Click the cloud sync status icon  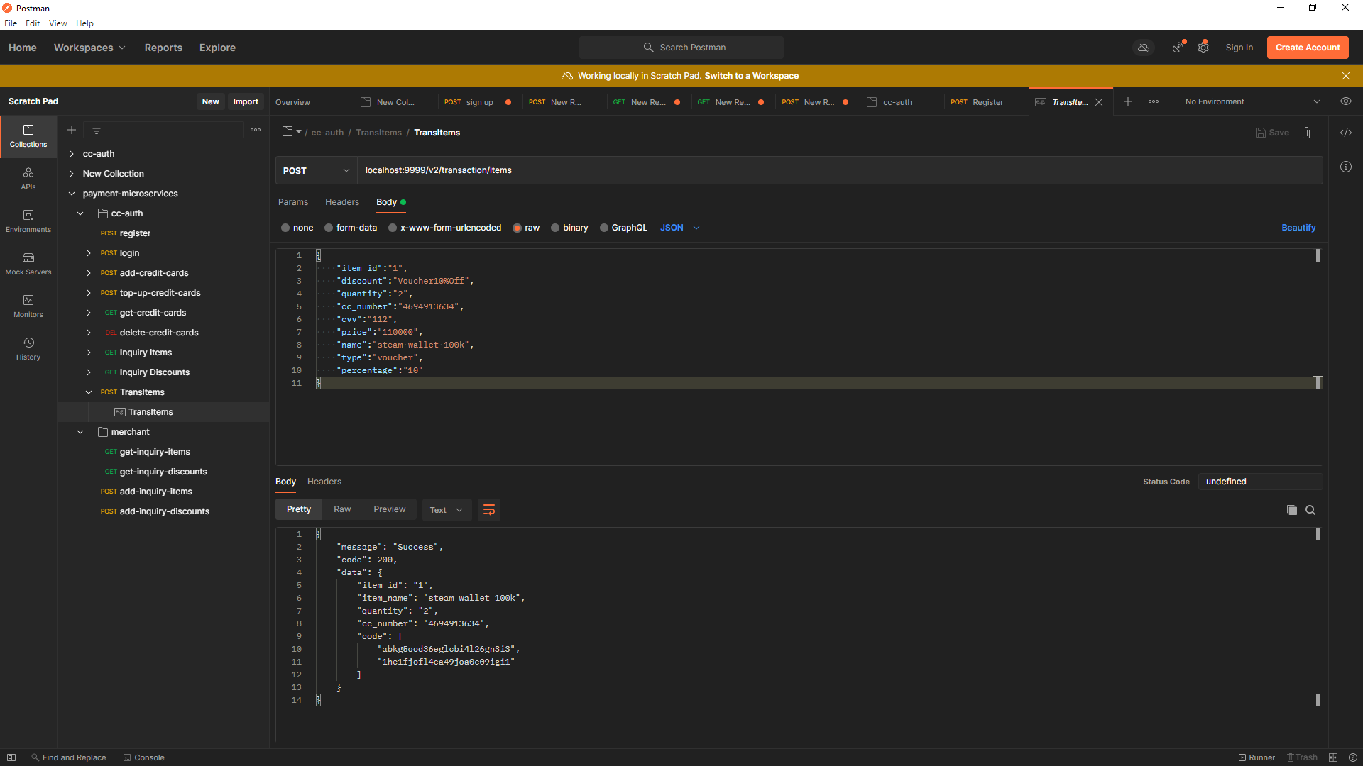coord(1144,48)
